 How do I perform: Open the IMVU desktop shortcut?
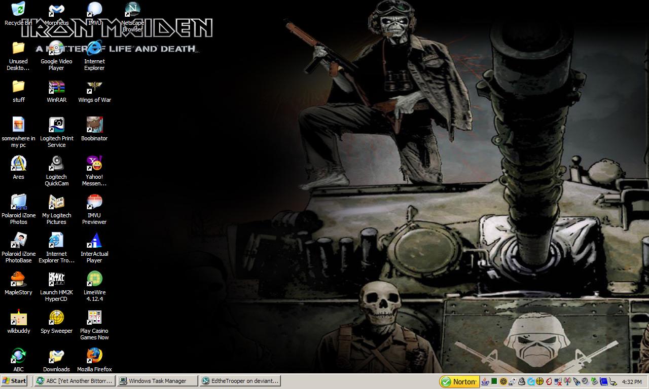coord(94,14)
